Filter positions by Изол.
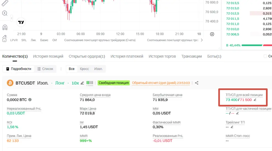The height and width of the screenshot is (151, 272). (x=98, y=69)
